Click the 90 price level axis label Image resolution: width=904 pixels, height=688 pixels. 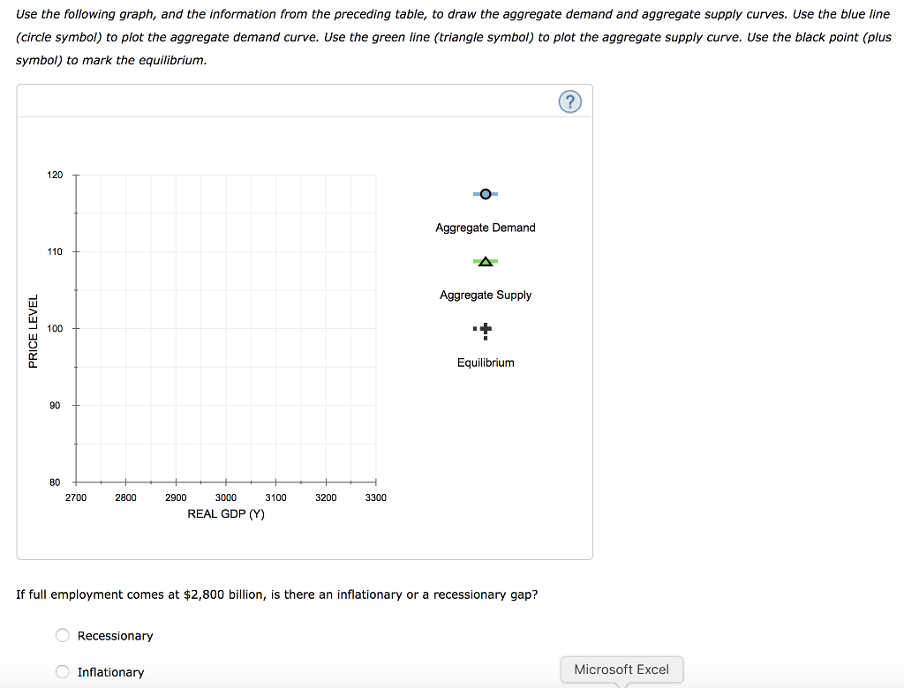[x=55, y=406]
